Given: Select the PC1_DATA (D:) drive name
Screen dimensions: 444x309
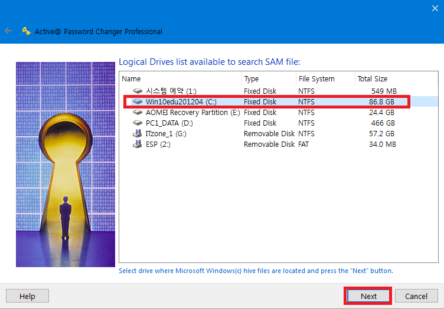Looking at the screenshot, I should (169, 123).
